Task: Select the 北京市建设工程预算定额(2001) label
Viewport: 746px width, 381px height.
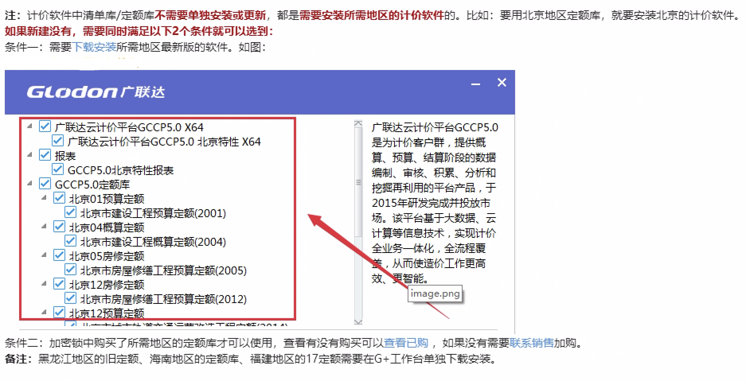Action: pyautogui.click(x=153, y=213)
